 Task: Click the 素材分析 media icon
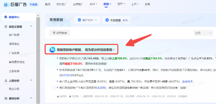pyautogui.click(x=6, y=99)
